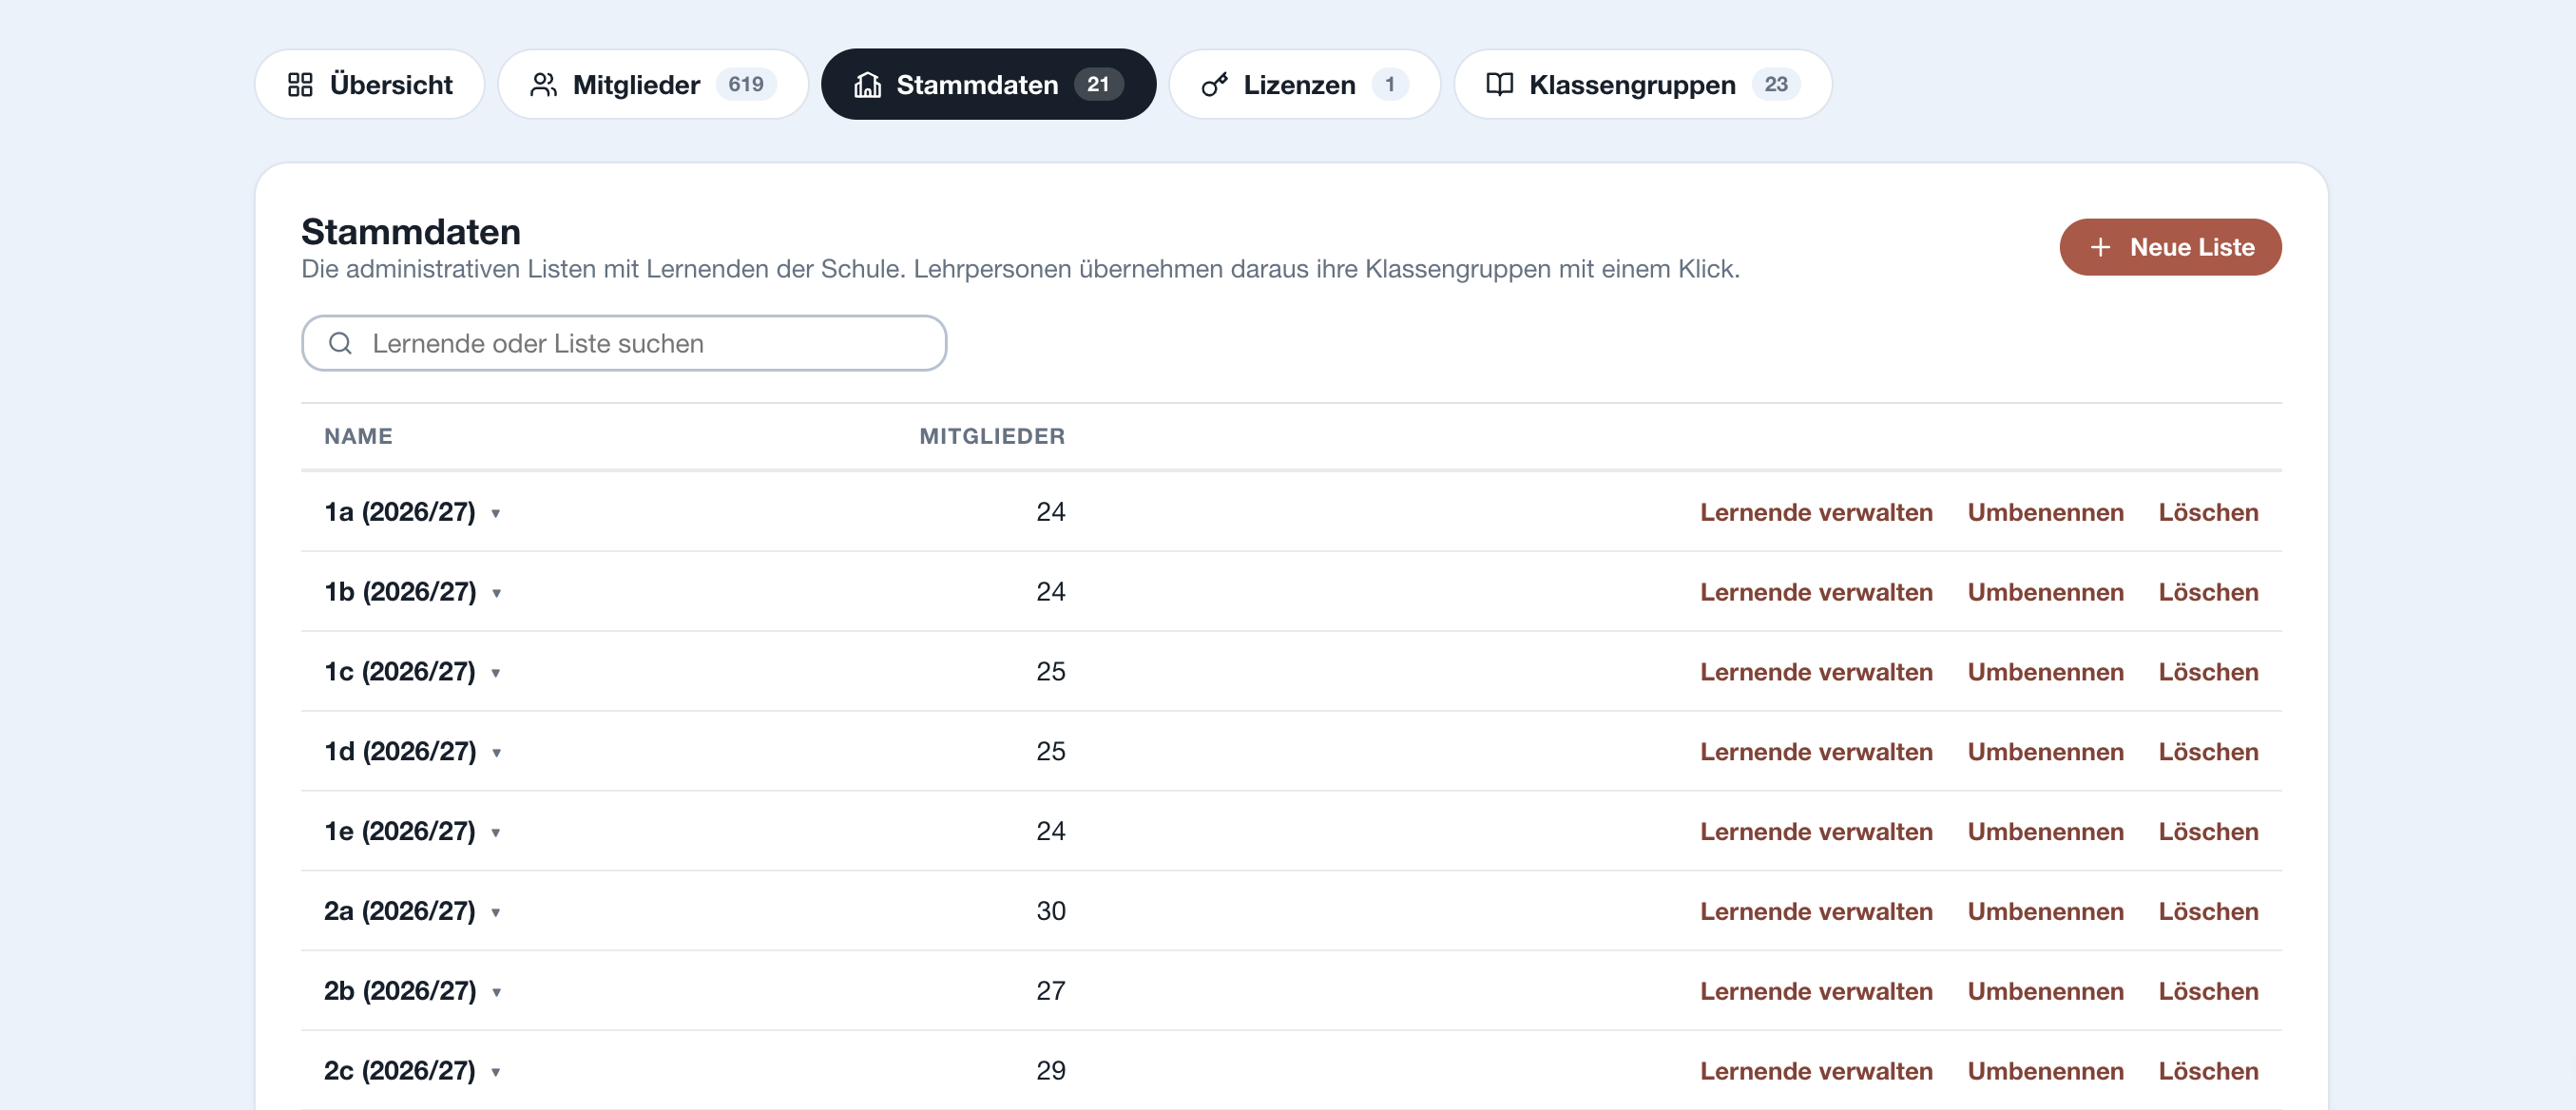2576x1110 pixels.
Task: Expand the 2b (2026/27) row arrow
Action: point(496,993)
